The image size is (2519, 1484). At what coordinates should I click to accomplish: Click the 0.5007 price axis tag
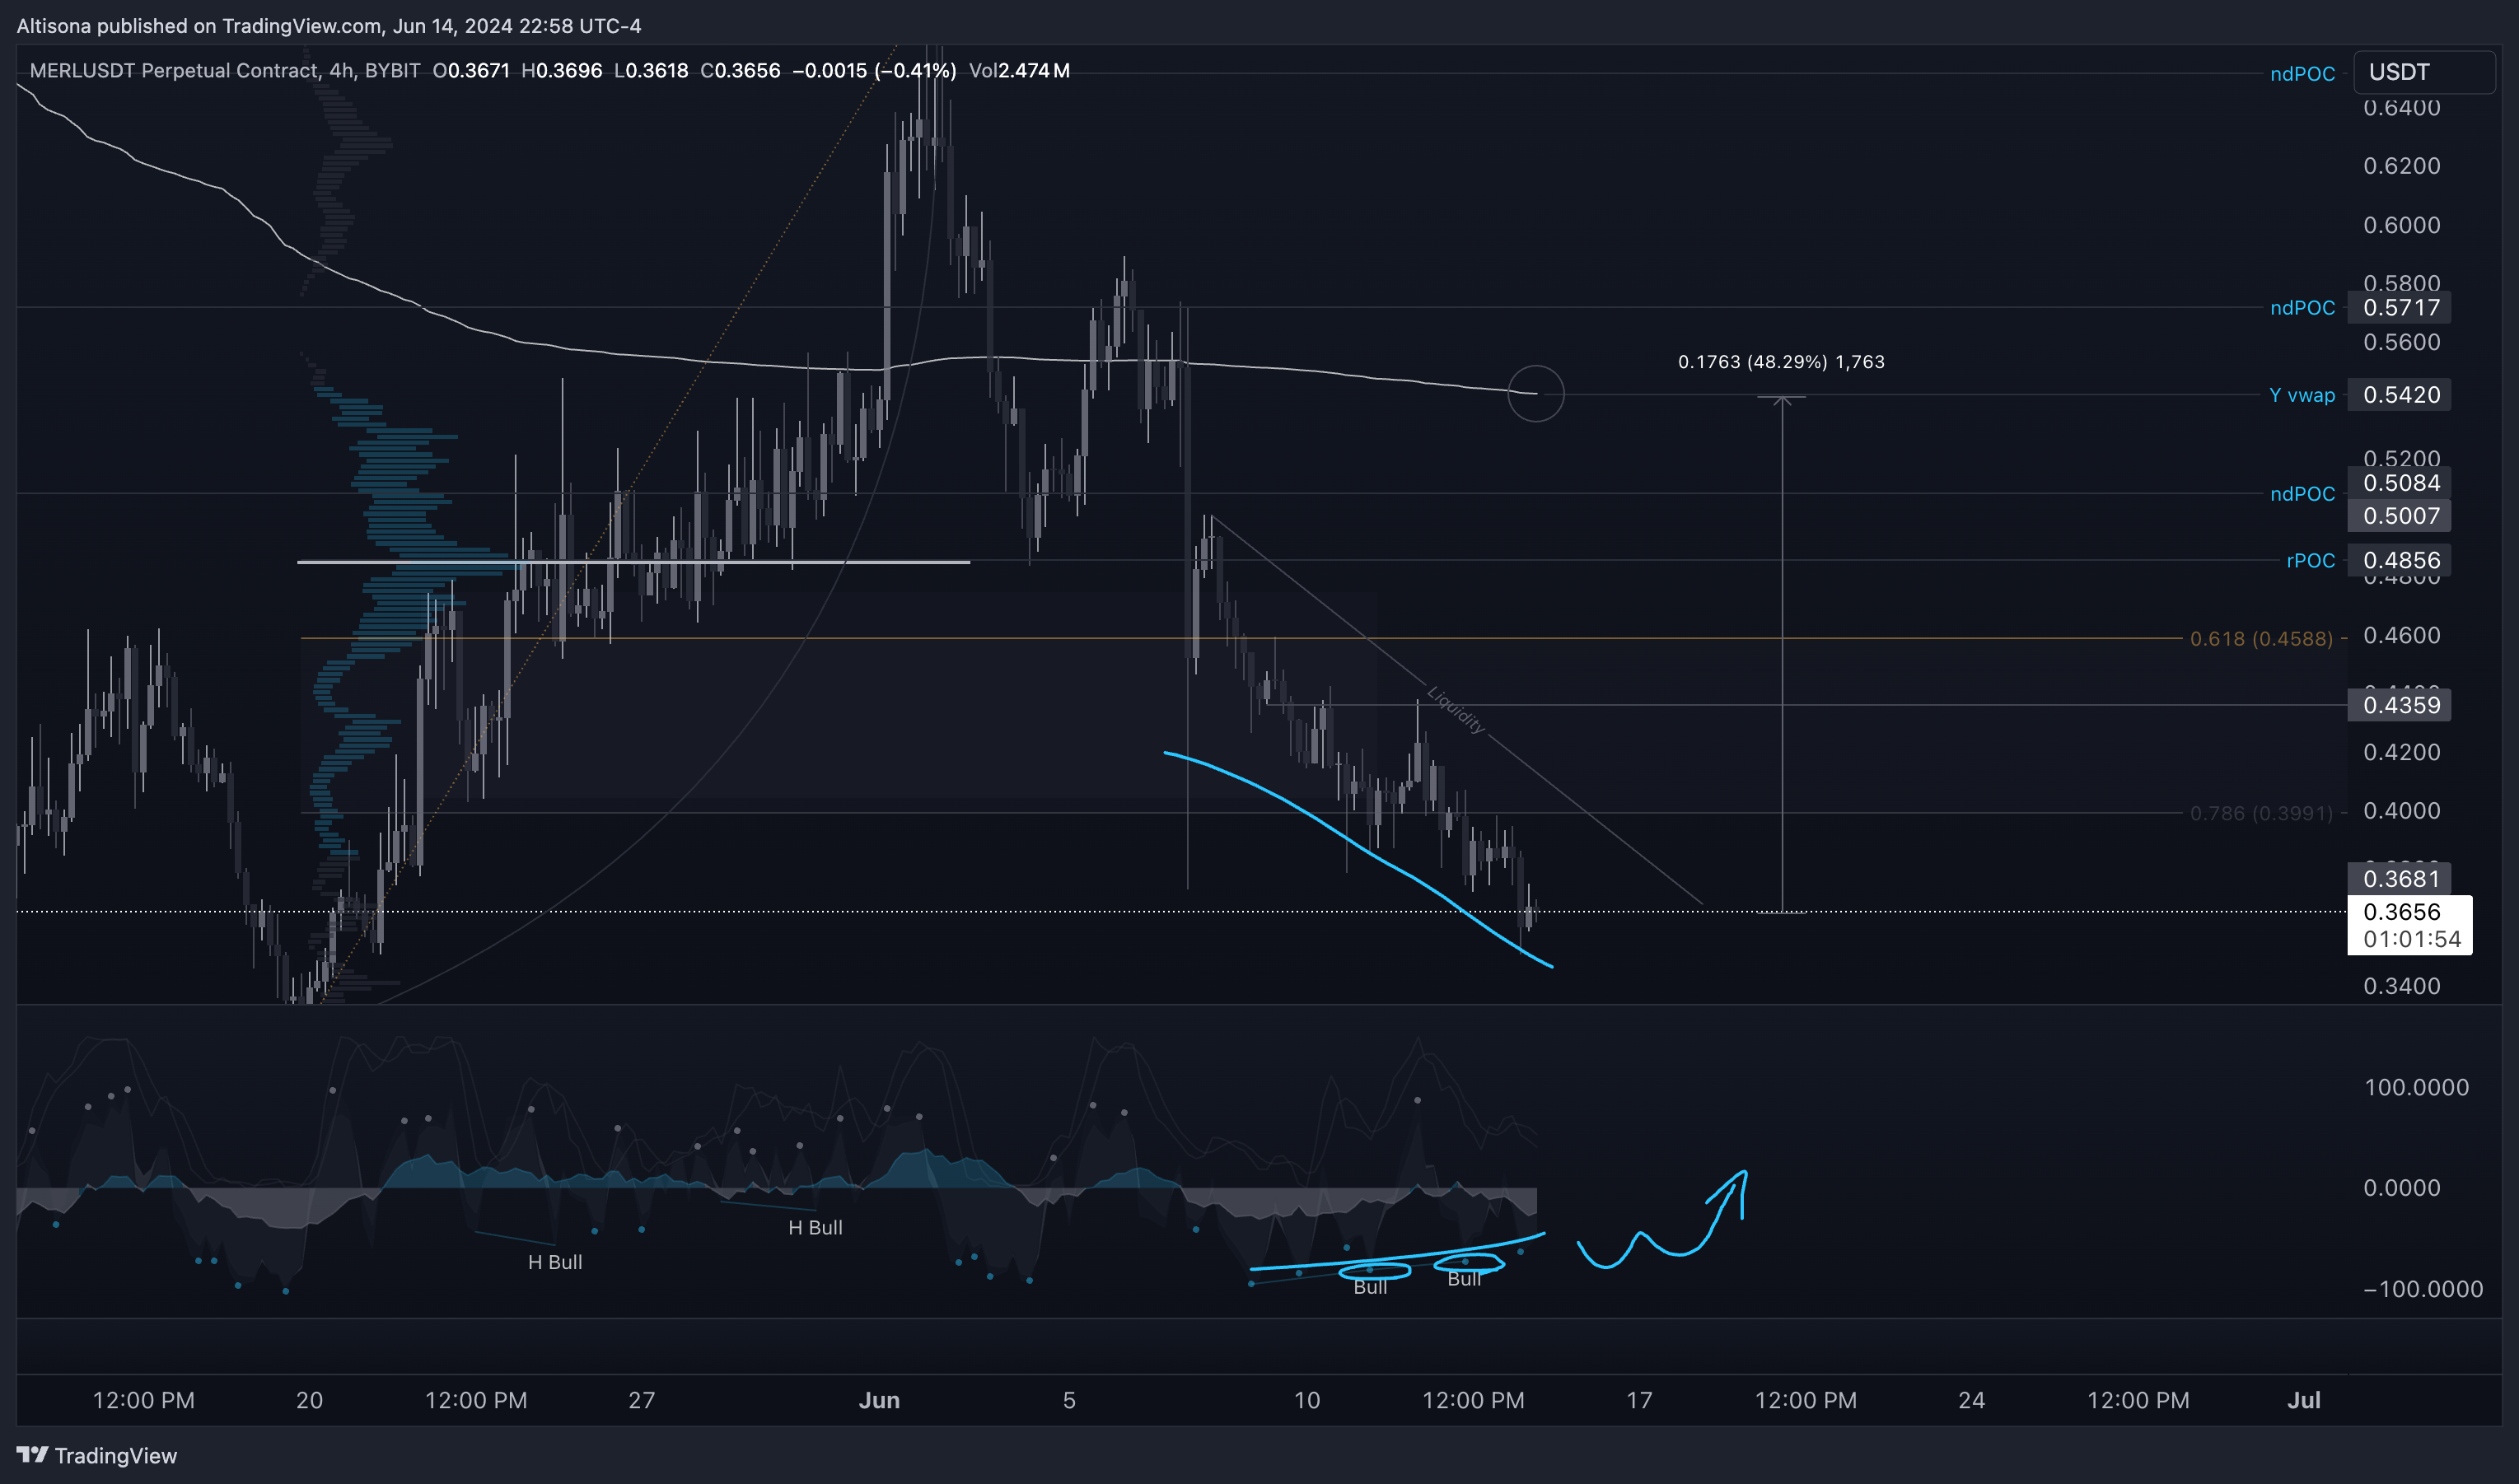click(x=2400, y=516)
